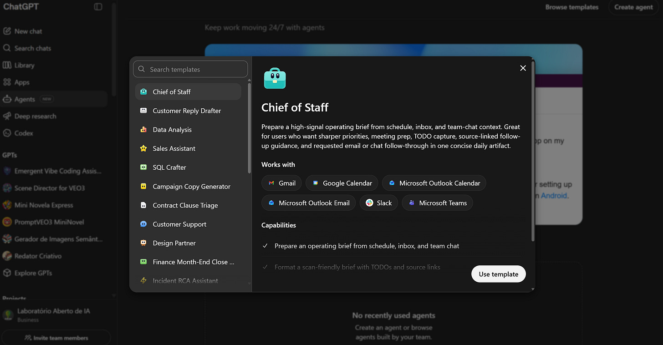Click the Customer Support template icon
The height and width of the screenshot is (345, 663).
(x=143, y=224)
